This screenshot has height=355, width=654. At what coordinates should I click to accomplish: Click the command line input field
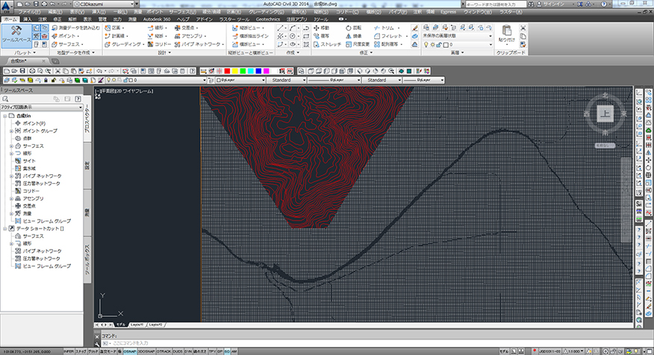point(367,343)
